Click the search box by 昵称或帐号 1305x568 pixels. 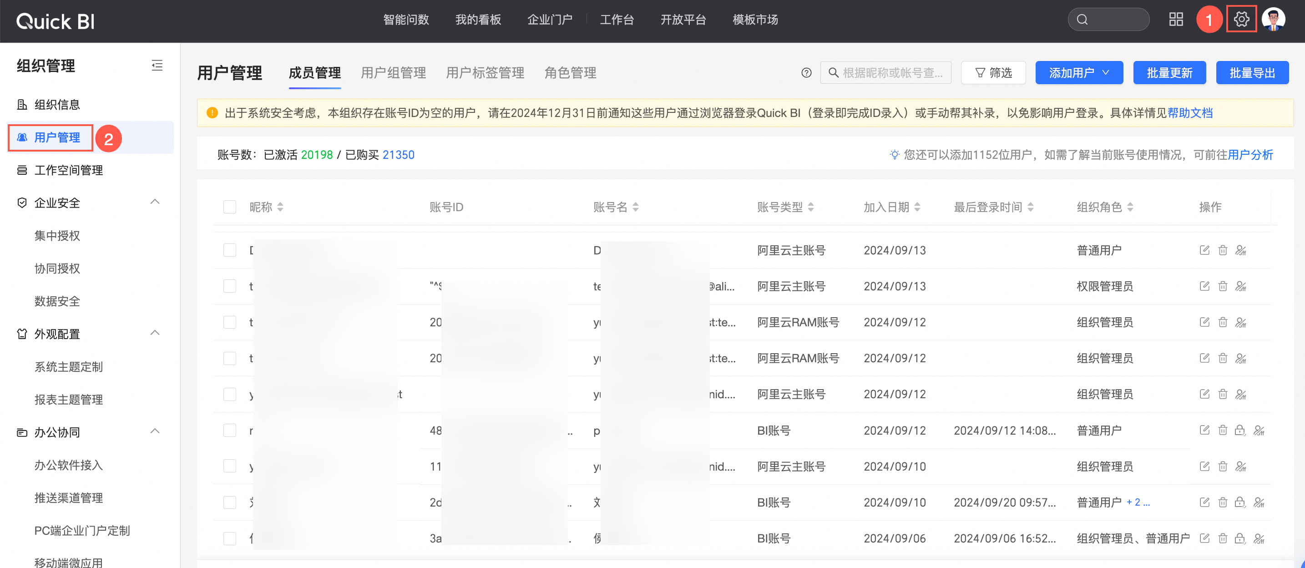[885, 73]
